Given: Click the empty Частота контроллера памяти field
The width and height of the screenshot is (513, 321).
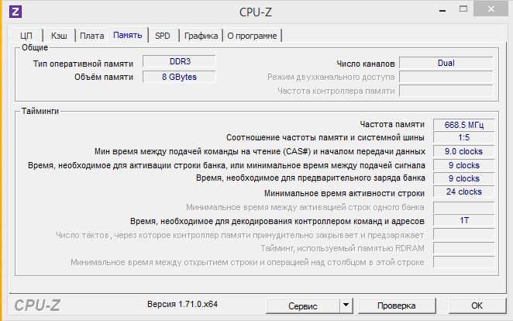Looking at the screenshot, I should pyautogui.click(x=446, y=91).
